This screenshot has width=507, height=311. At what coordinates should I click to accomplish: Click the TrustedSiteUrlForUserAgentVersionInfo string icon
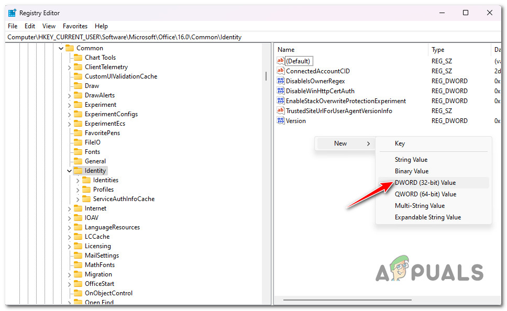(280, 110)
